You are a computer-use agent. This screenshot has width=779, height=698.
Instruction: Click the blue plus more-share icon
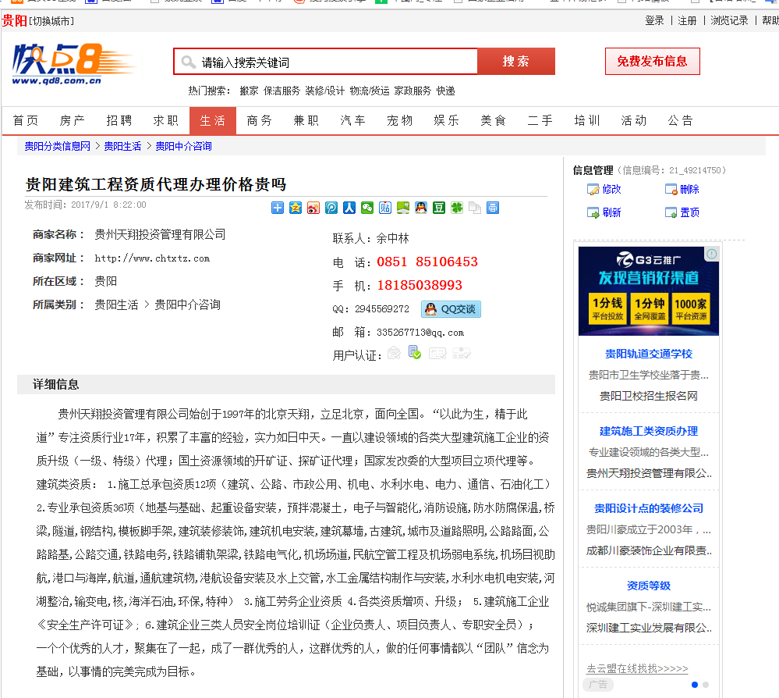pyautogui.click(x=278, y=208)
